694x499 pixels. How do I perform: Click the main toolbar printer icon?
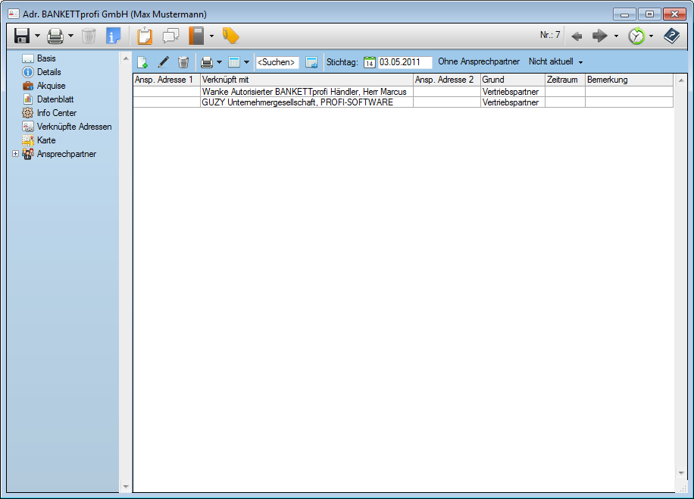click(x=55, y=36)
